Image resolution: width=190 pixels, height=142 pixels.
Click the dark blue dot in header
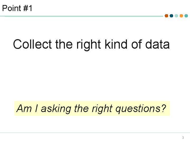(x=172, y=16)
